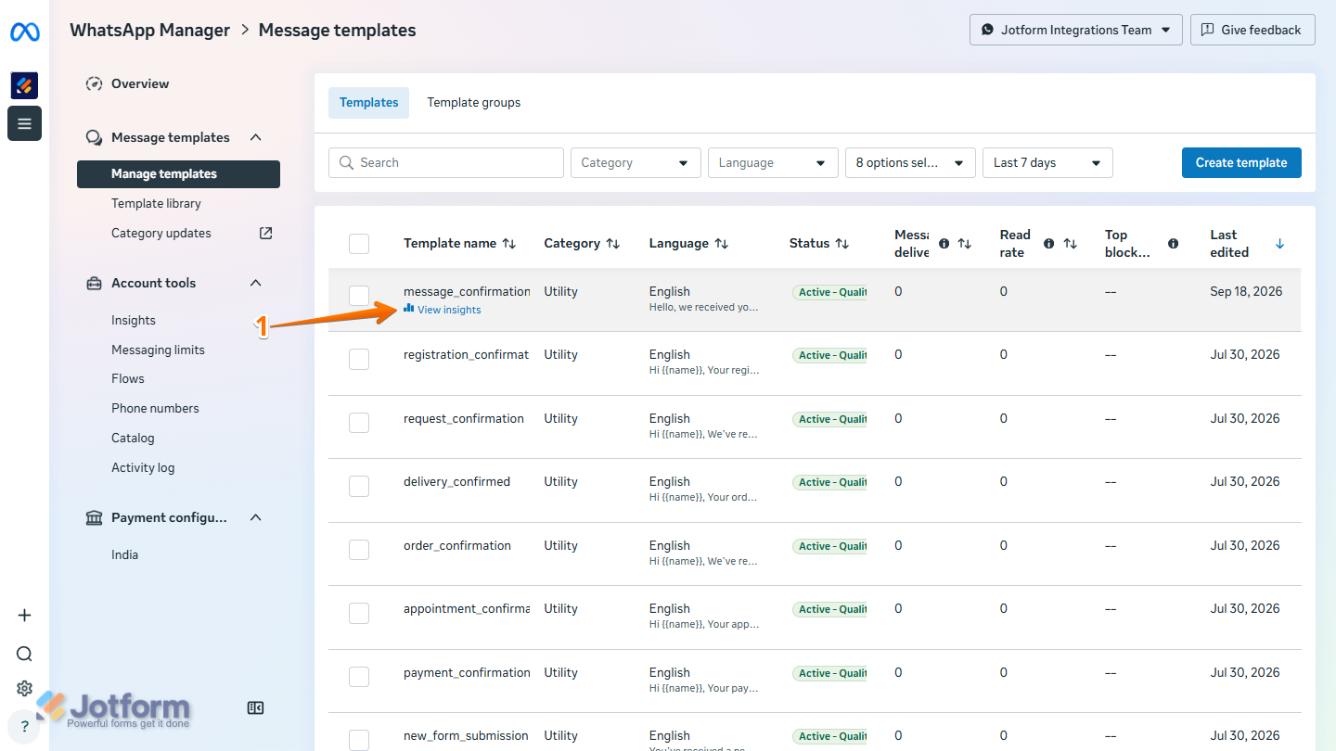Viewport: 1336px width, 751px height.
Task: Open settings gear icon in left rail
Action: 24,688
